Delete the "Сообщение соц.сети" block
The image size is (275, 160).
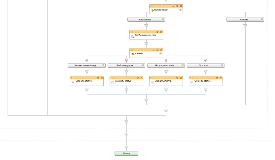(161, 32)
